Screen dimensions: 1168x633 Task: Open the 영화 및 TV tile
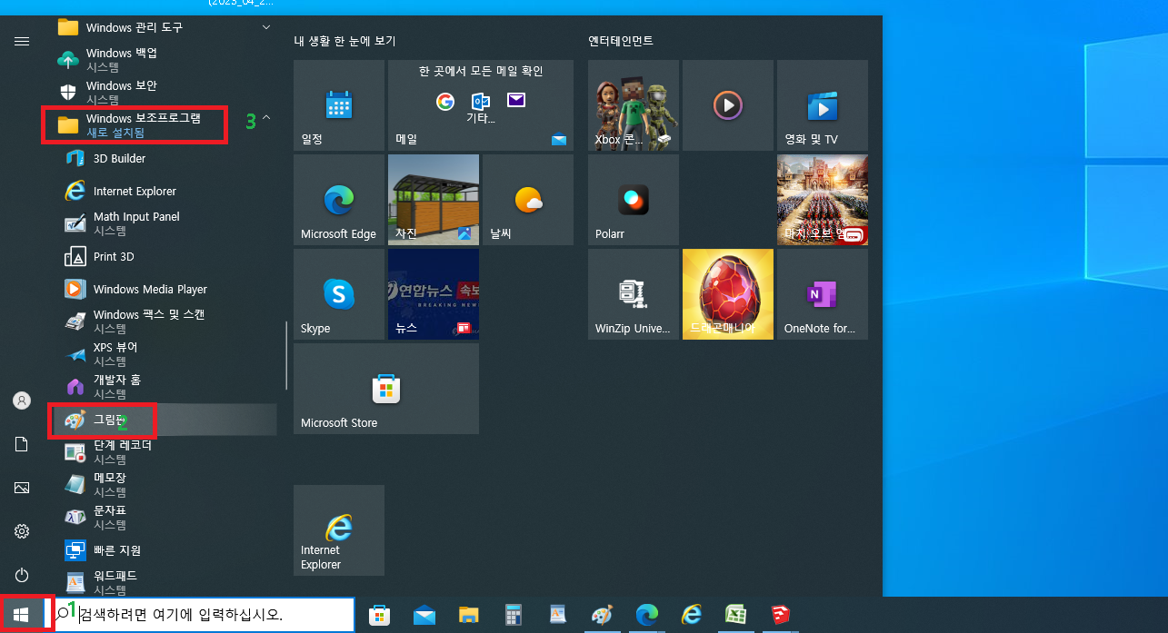click(x=823, y=105)
